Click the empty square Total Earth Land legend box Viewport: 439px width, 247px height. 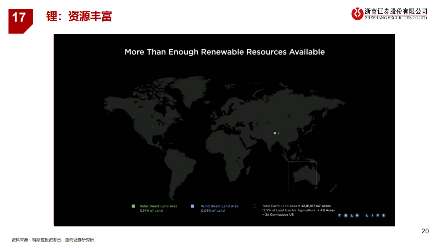254,206
